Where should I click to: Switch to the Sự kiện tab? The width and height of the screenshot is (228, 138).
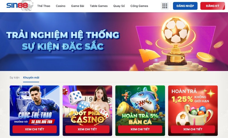click(15, 78)
